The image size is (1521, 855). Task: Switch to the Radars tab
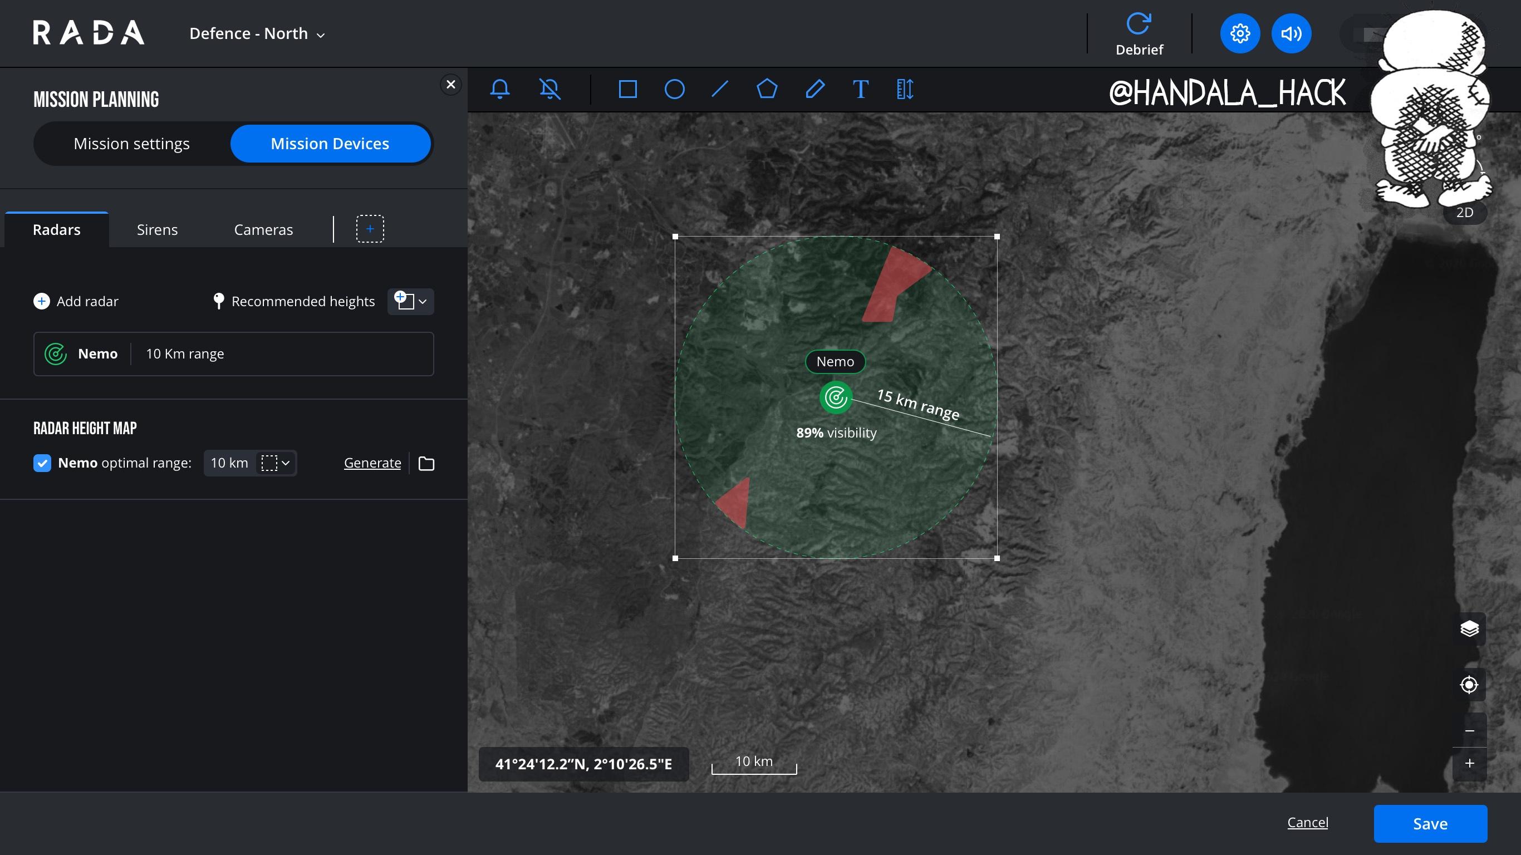pyautogui.click(x=57, y=230)
